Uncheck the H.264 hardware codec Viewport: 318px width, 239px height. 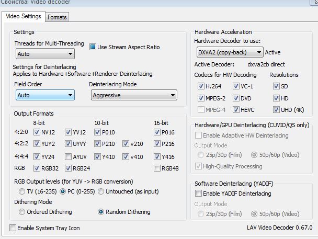[x=201, y=86]
